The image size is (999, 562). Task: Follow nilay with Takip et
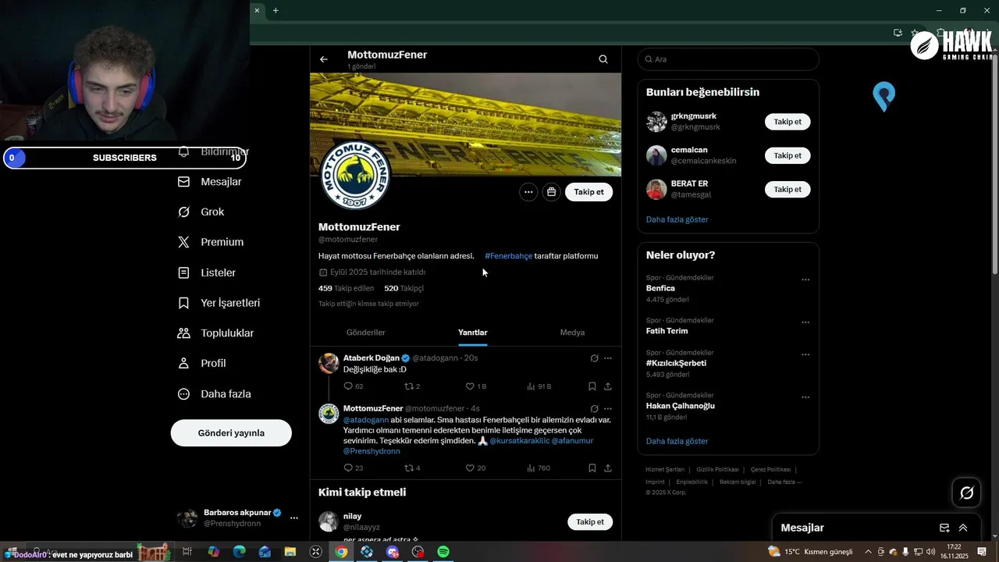pyautogui.click(x=590, y=522)
